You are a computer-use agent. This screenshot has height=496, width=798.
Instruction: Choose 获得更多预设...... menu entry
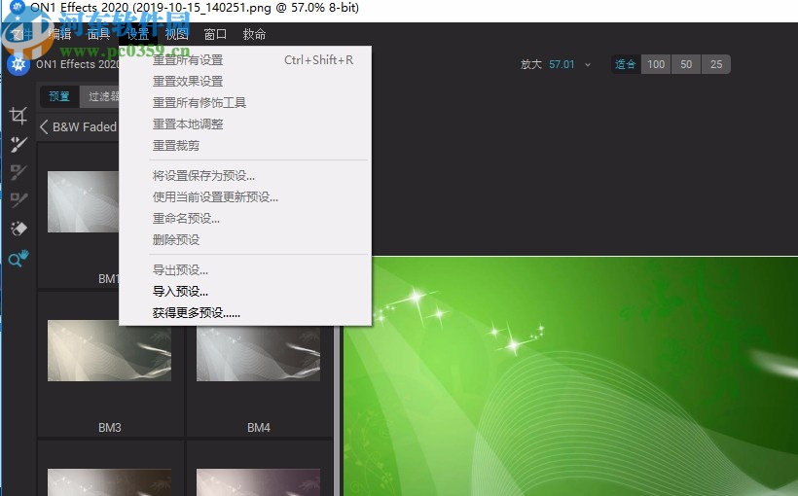(245, 313)
